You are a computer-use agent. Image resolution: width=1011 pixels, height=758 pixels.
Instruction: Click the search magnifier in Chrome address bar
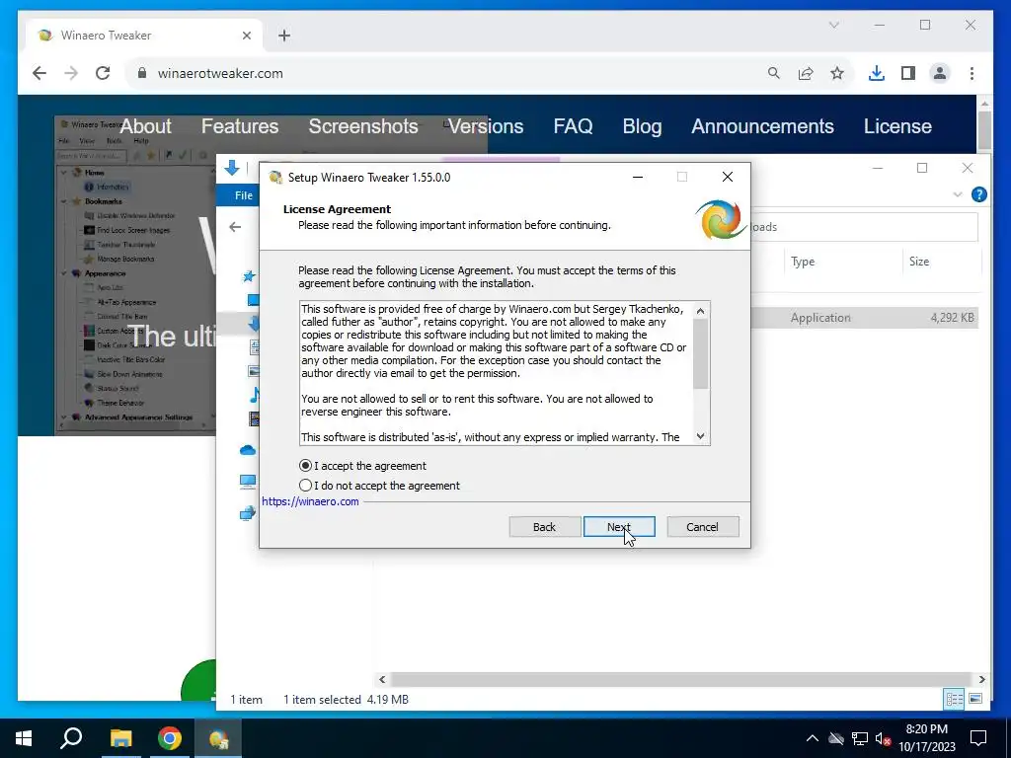click(x=774, y=73)
